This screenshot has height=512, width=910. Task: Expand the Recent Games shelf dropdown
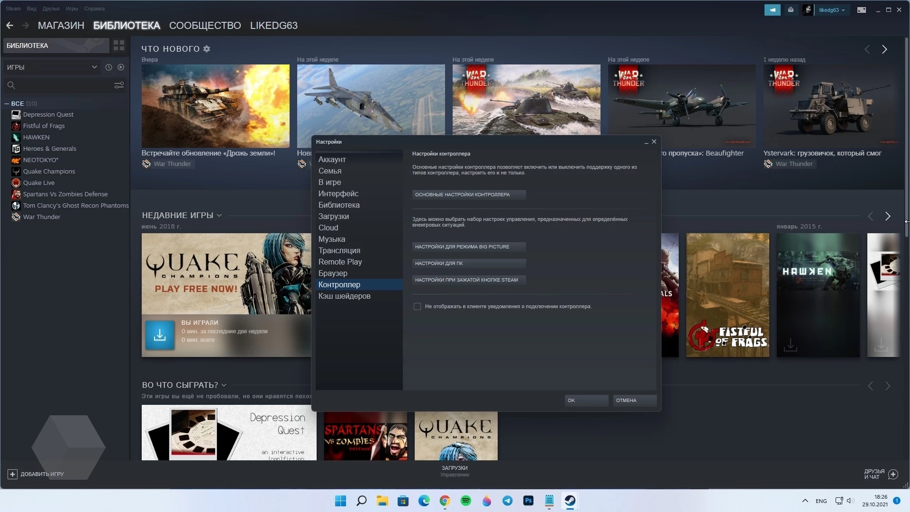[x=219, y=216]
